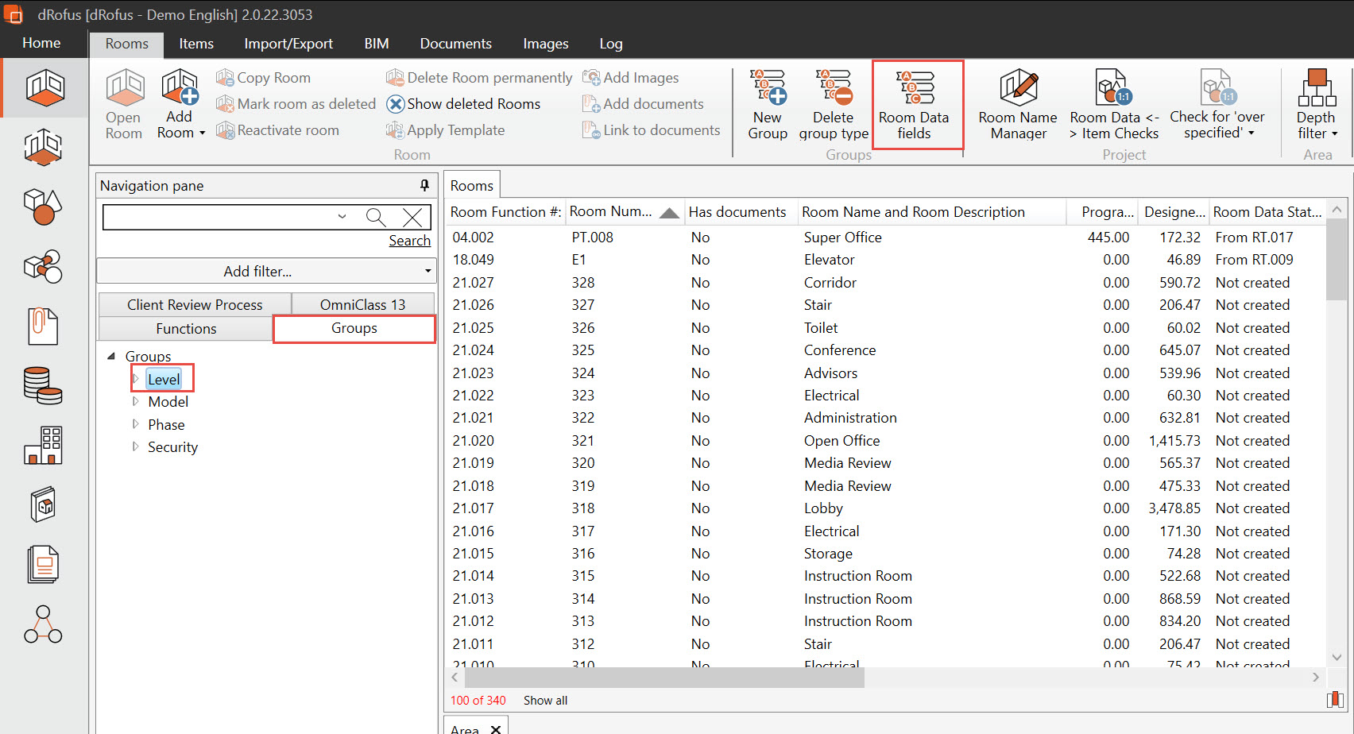
Task: Open the Room Name Manager
Action: 1017,104
